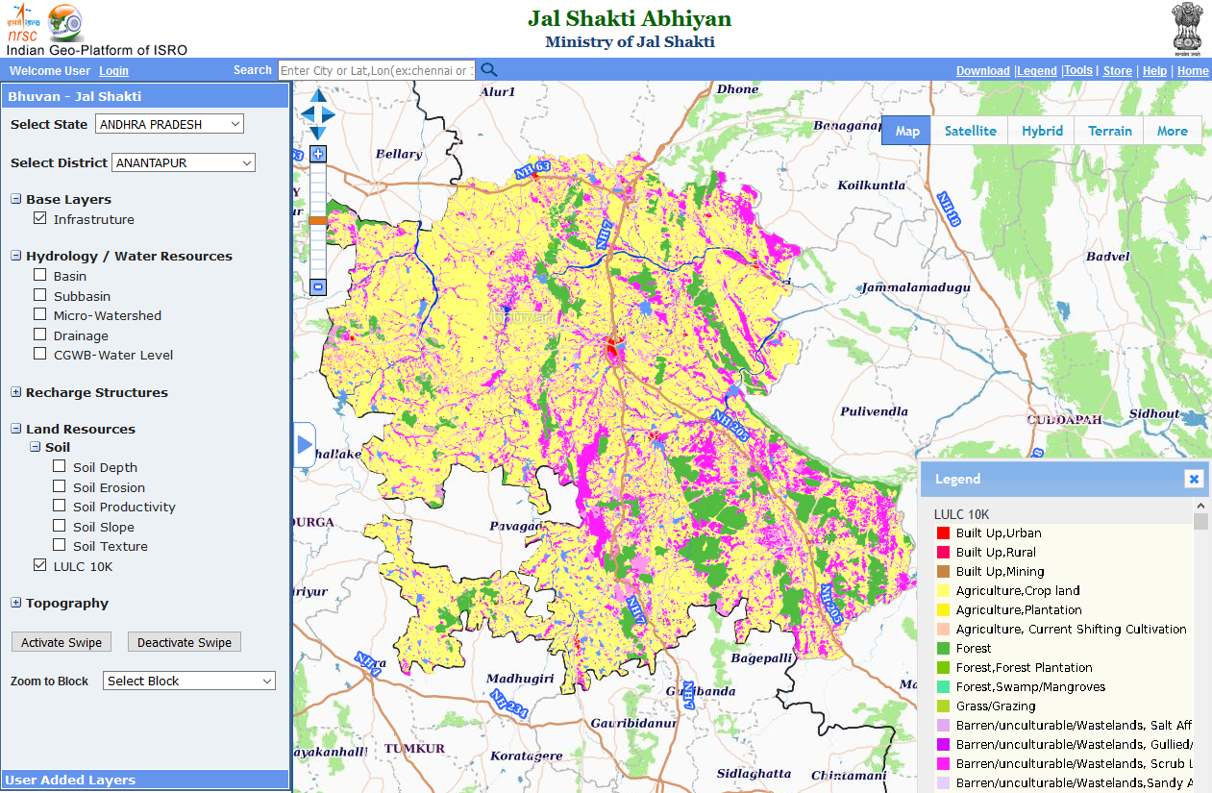
Task: Pan map south with the down arrow
Action: [319, 134]
